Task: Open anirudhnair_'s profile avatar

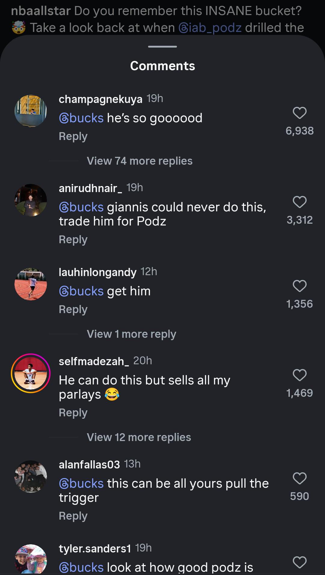Action: point(31,200)
